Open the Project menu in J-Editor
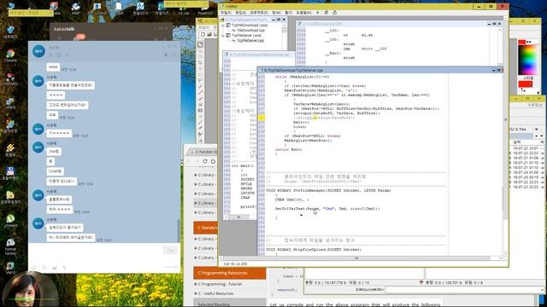This screenshot has height=307, width=547. click(259, 13)
